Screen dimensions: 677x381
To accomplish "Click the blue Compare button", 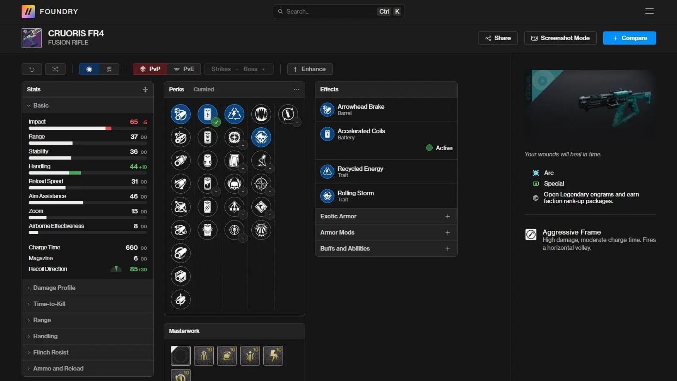I will pyautogui.click(x=629, y=38).
